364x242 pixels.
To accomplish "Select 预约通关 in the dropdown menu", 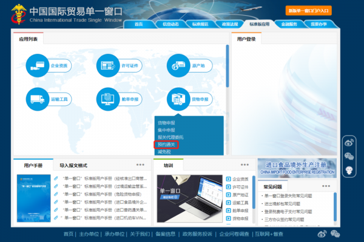I will (x=166, y=145).
